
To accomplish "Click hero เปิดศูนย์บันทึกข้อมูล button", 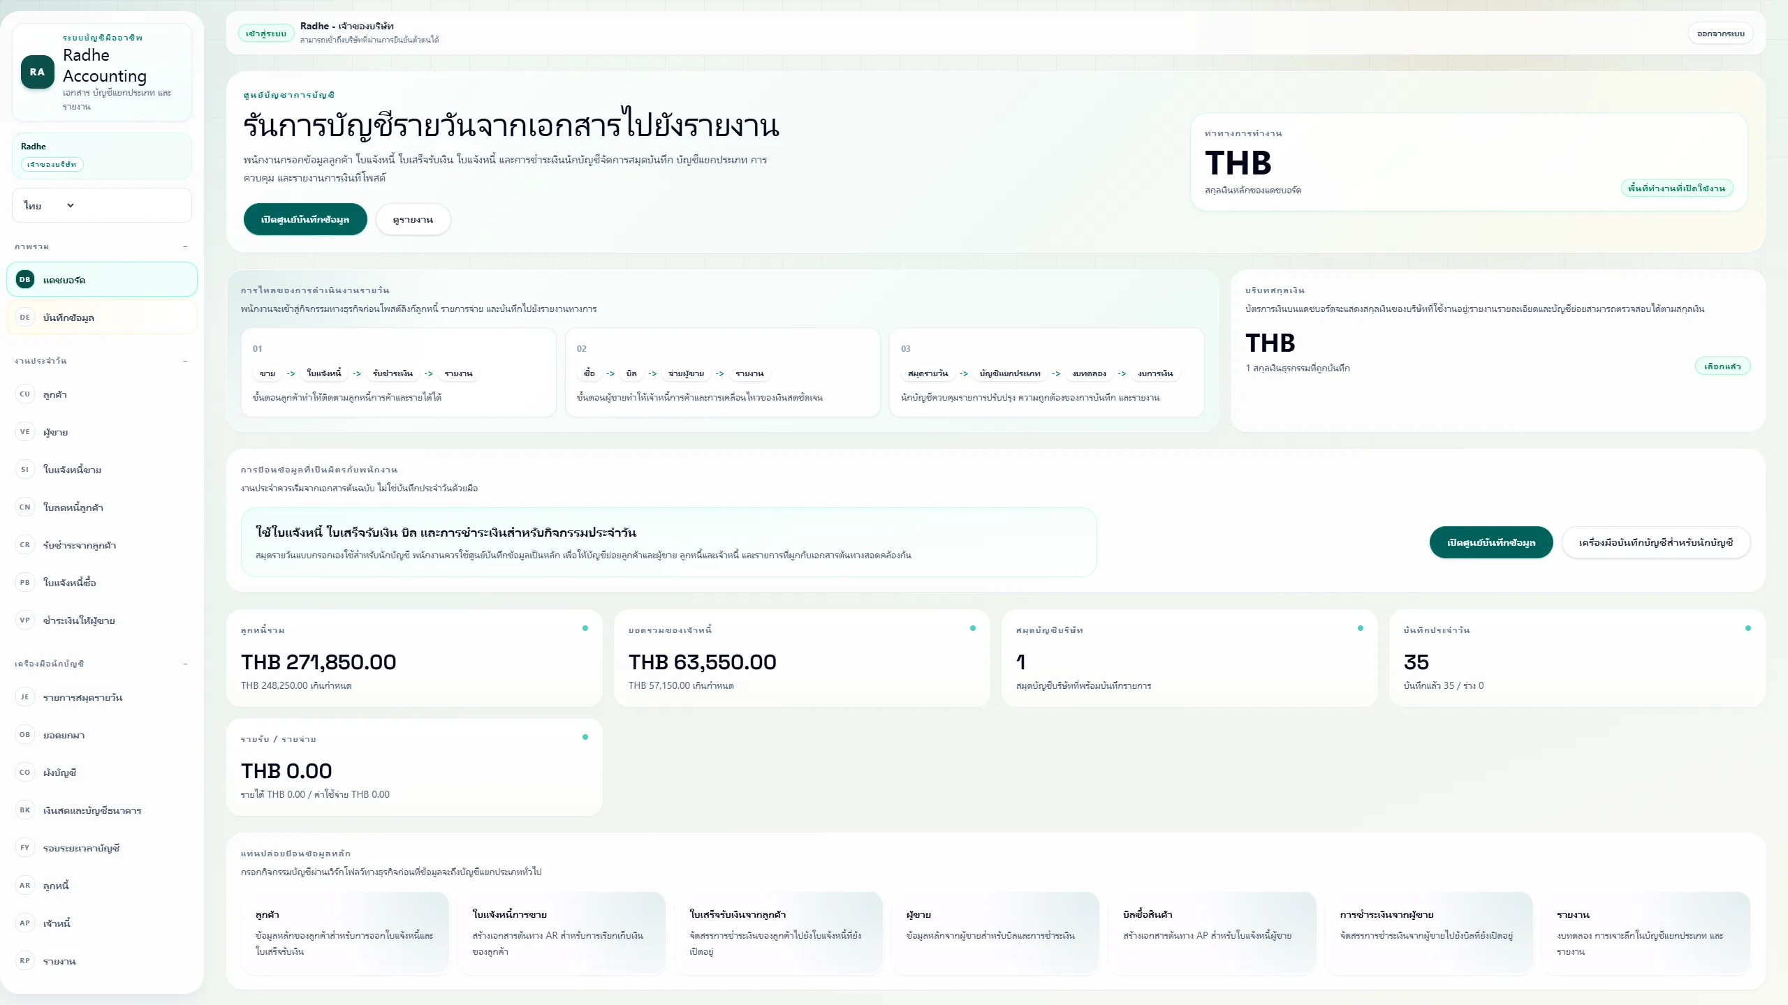I will [x=305, y=219].
